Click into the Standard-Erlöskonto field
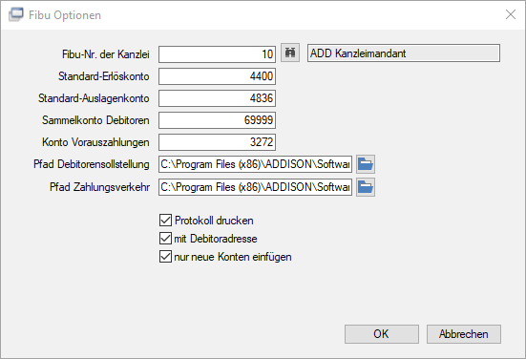This screenshot has height=359, width=526. coord(217,76)
